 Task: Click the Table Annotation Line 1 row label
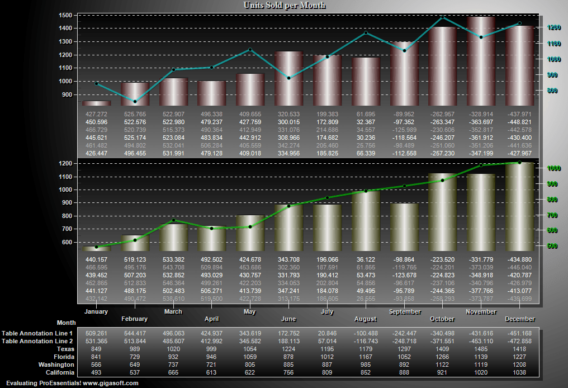click(37, 333)
